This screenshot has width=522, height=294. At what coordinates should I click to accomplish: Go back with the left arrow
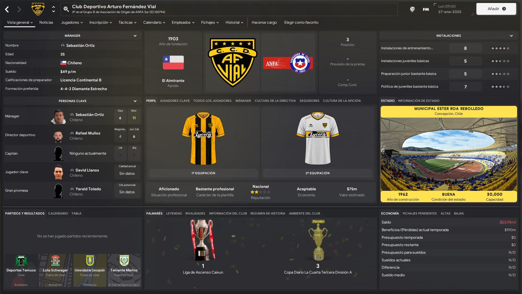(x=7, y=10)
